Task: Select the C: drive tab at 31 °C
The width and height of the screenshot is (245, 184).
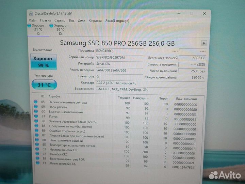Action: pyautogui.click(x=38, y=29)
